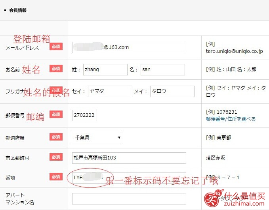Open the 都道府県 prefecture dropdown
The image size is (269, 210).
tap(97, 138)
